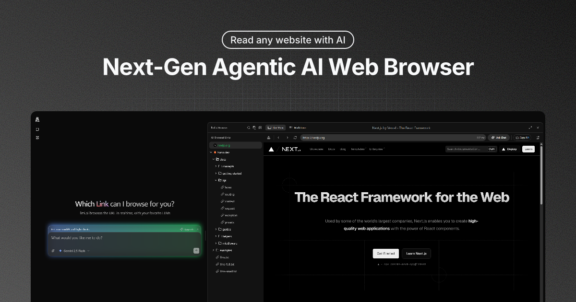Click the warning triangle icon left of back arrow
576x302 pixels.
coord(269,138)
